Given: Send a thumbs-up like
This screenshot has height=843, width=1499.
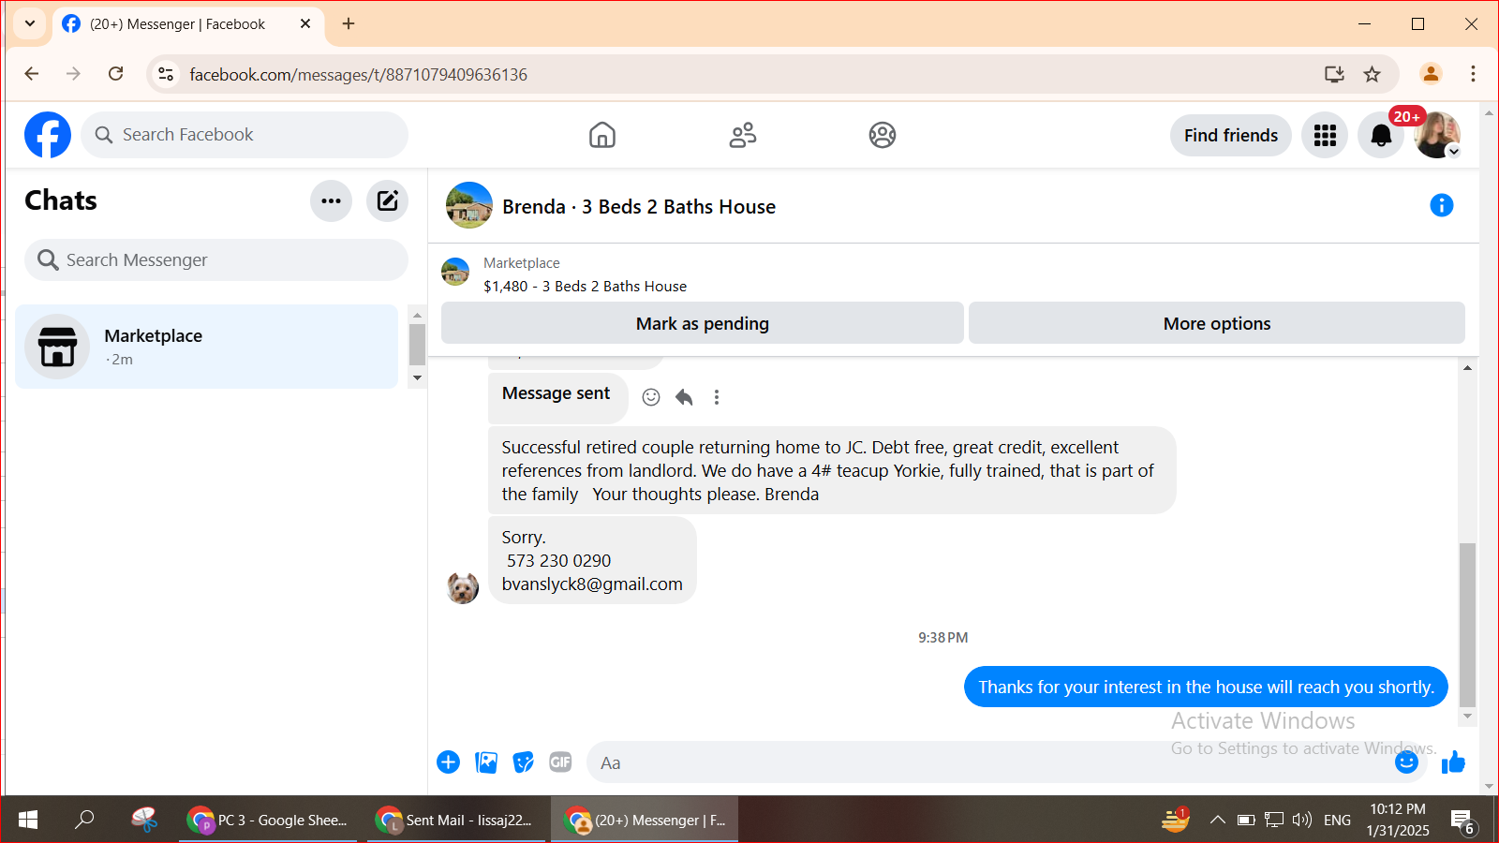Looking at the screenshot, I should (1453, 762).
